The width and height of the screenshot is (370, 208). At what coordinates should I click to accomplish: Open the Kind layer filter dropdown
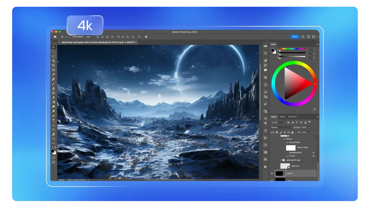[278, 122]
